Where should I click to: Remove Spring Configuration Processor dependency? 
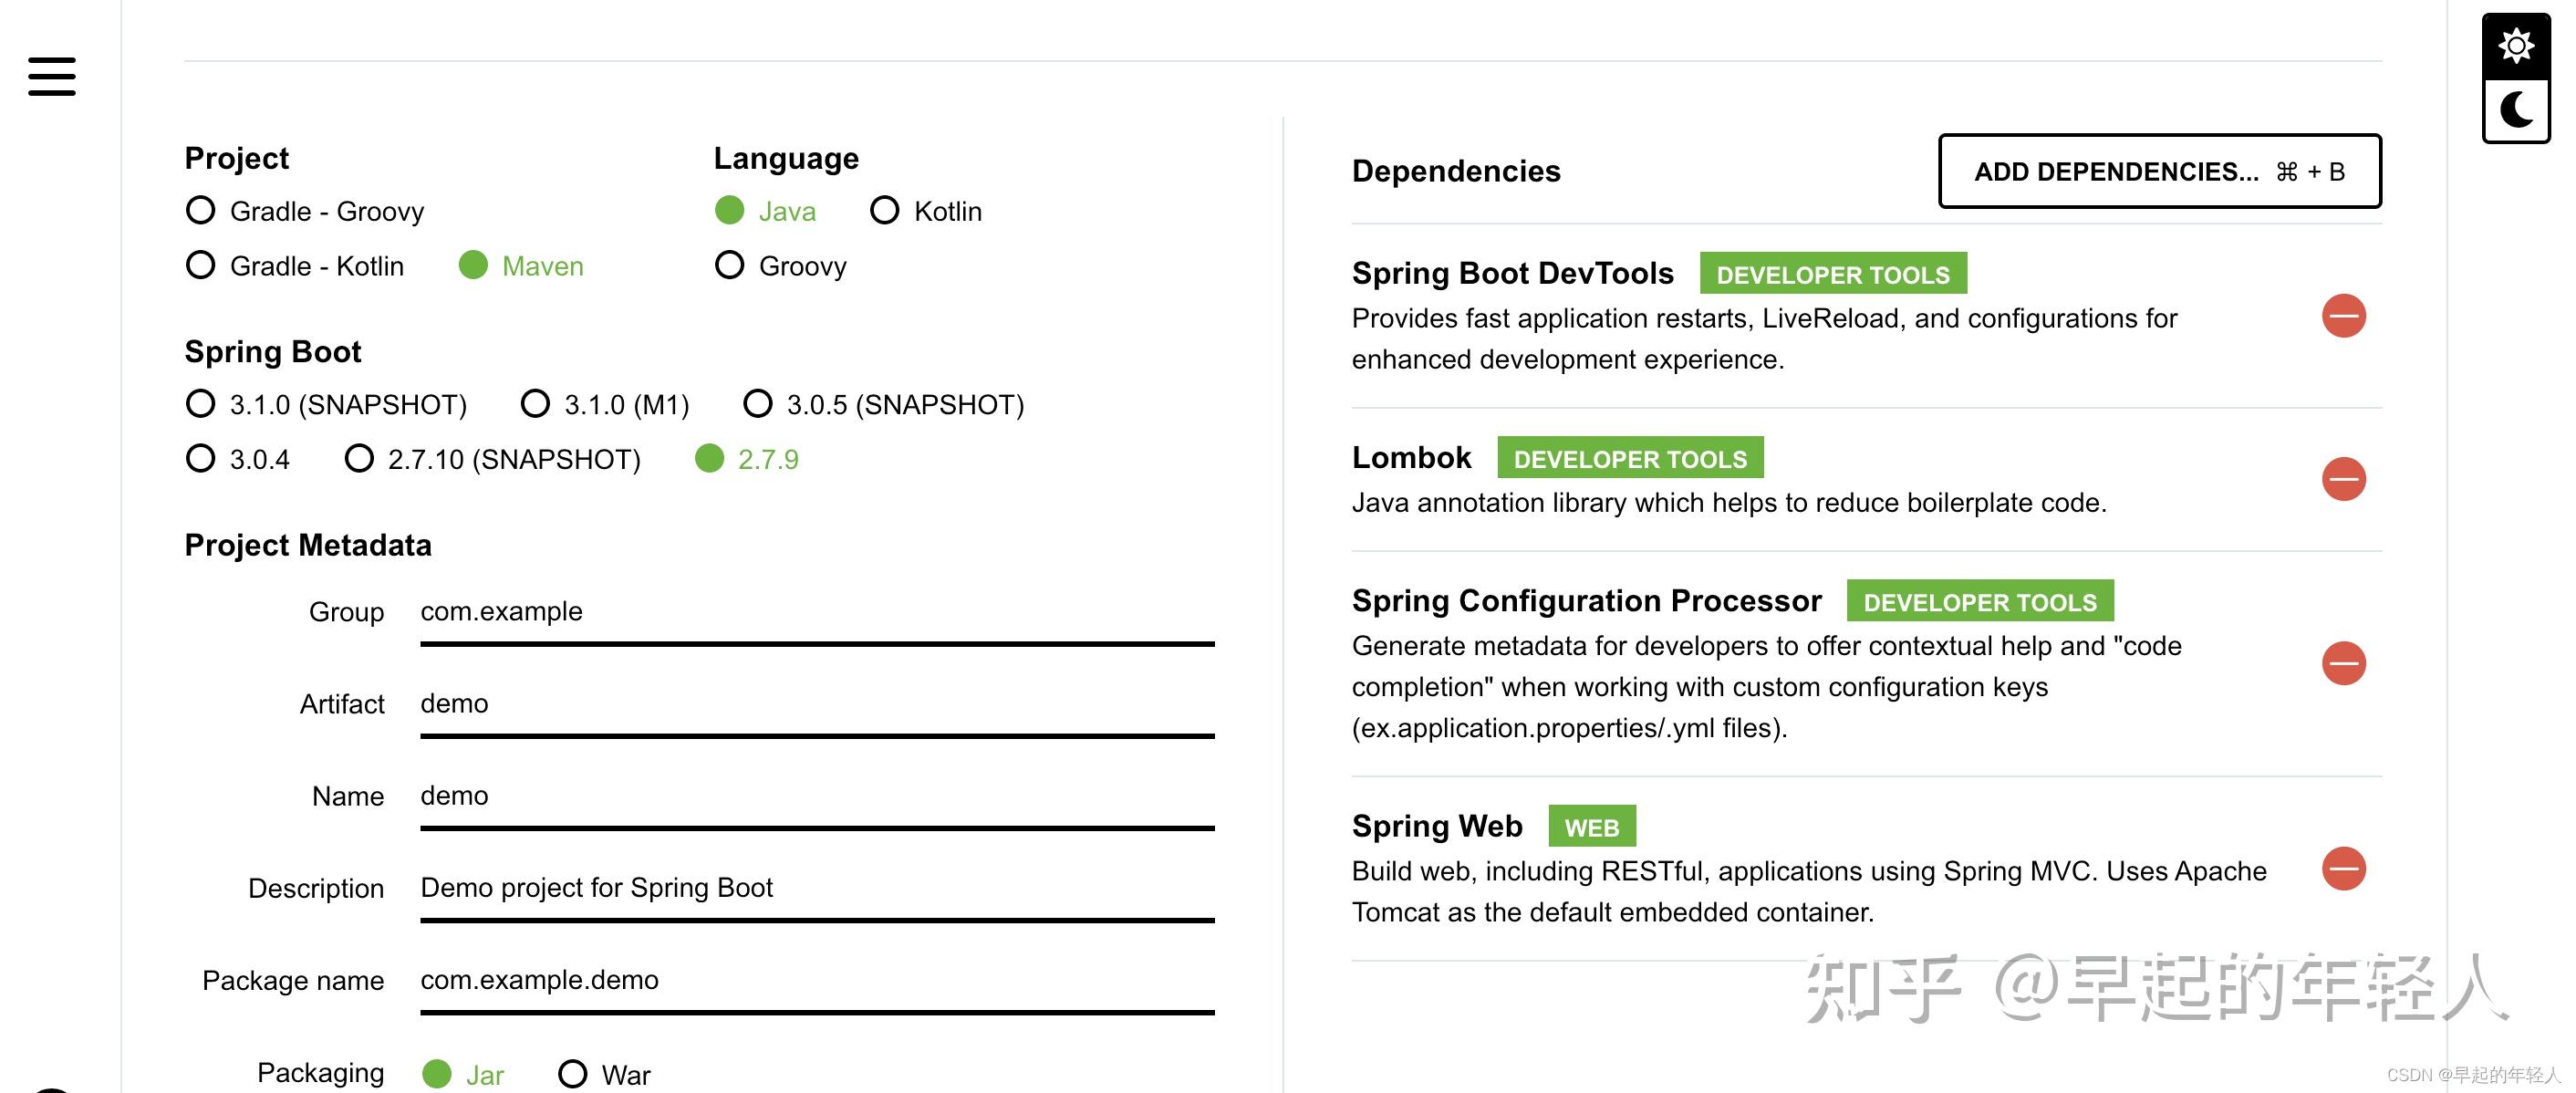coord(2343,663)
